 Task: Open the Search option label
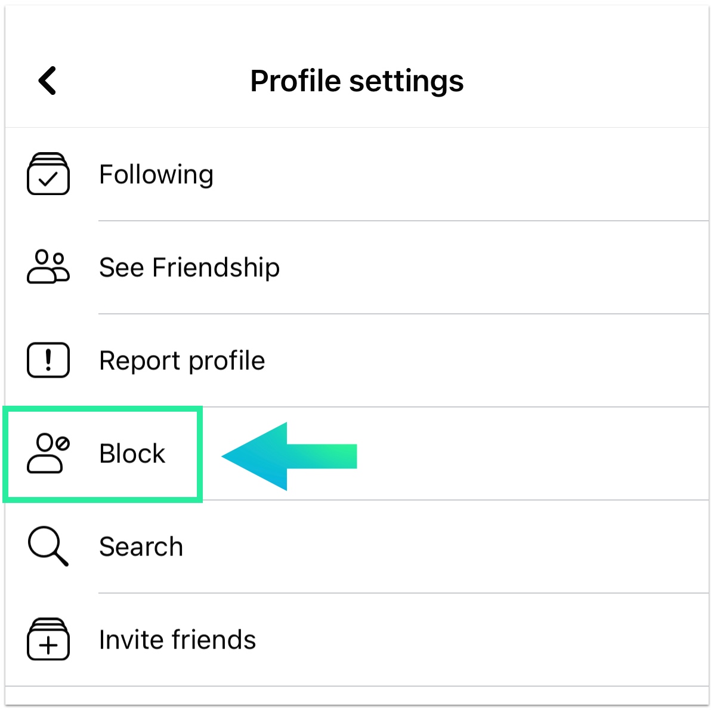coord(141,547)
